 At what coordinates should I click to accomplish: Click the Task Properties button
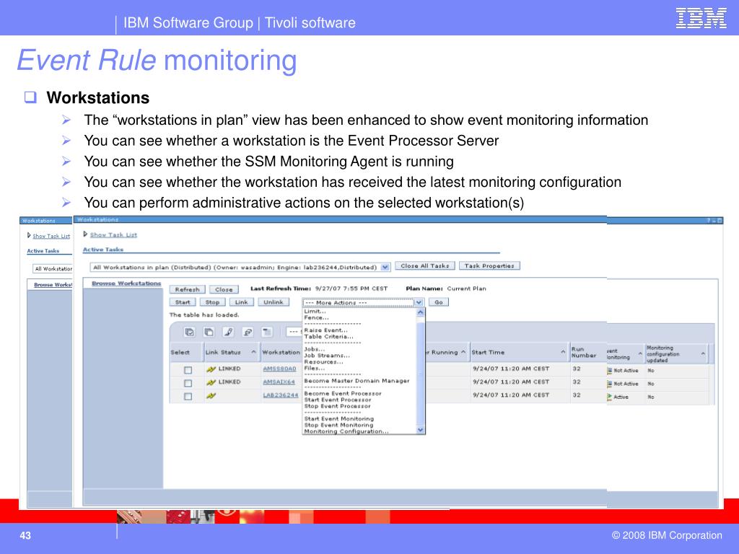point(489,265)
